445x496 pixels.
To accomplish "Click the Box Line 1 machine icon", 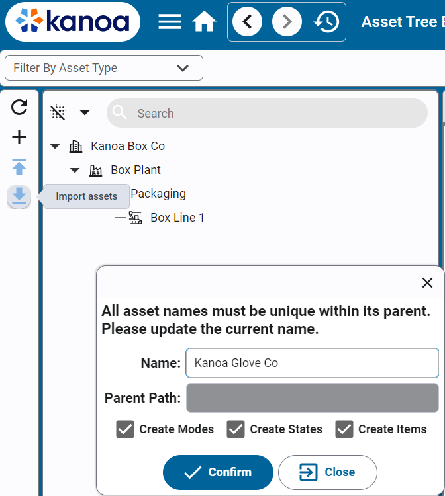I will (x=136, y=218).
